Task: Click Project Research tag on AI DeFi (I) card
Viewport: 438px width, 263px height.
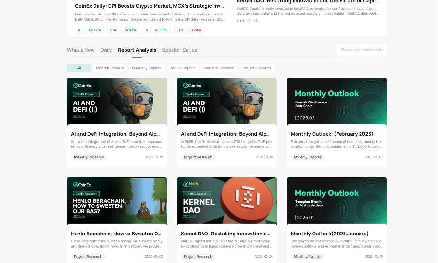Action: coord(198,157)
